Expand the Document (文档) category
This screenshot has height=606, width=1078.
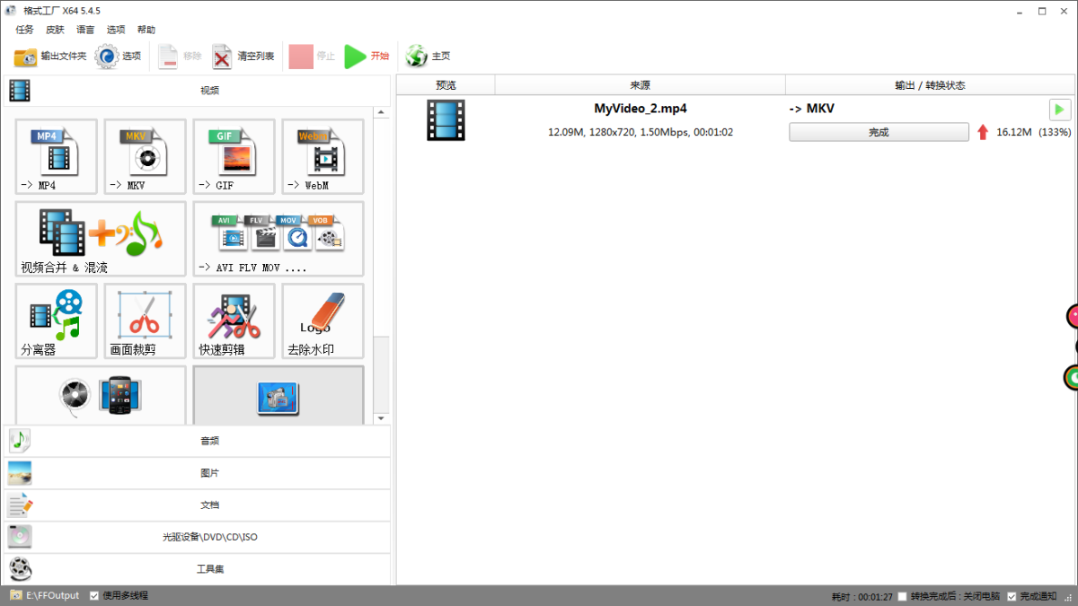tap(197, 505)
